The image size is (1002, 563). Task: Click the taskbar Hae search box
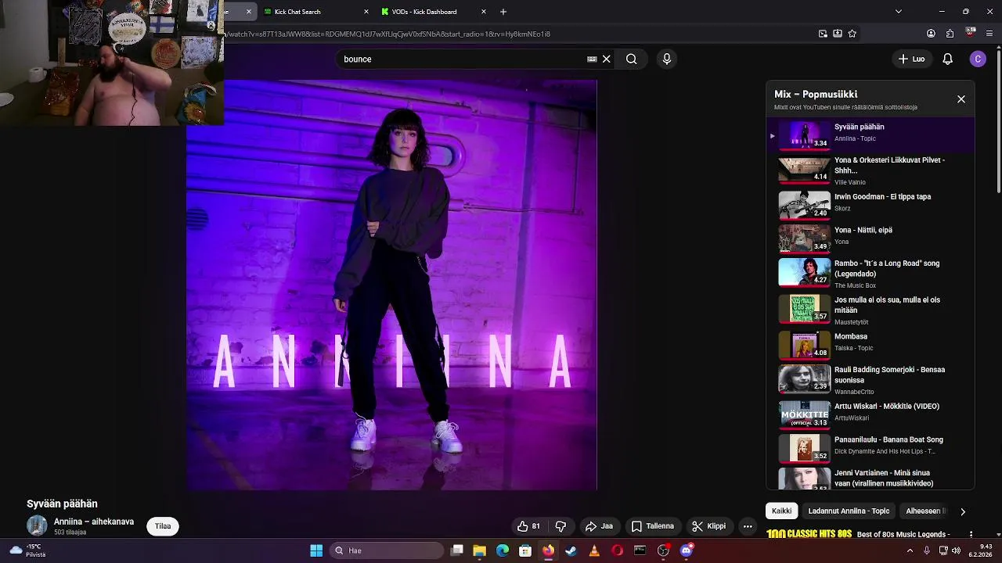387,550
